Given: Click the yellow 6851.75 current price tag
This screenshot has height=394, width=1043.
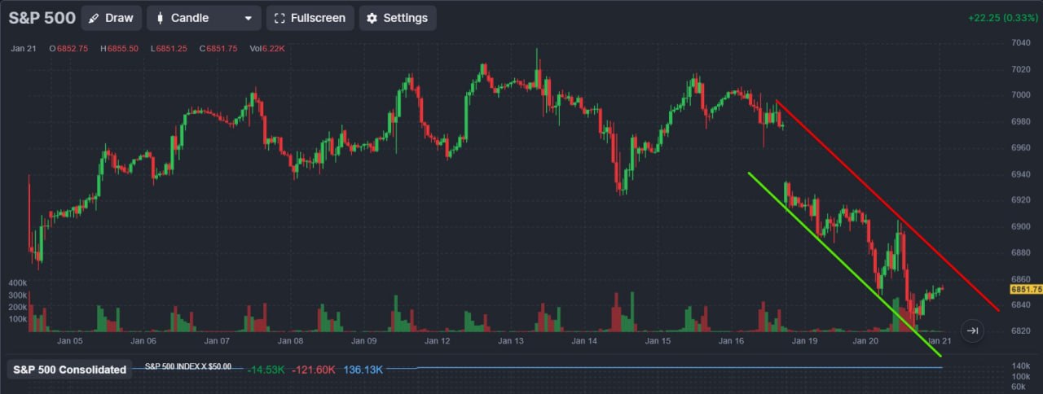Looking at the screenshot, I should pos(1025,289).
